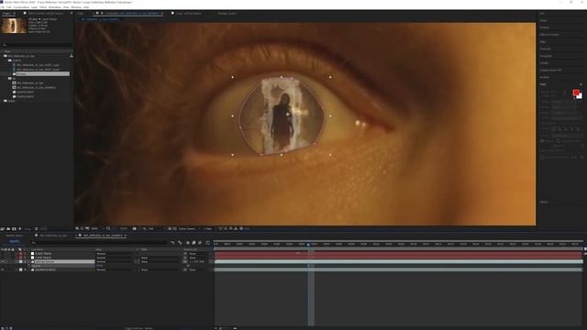Select the L EYE TRACK layer
587x330 pixels.
tap(43, 258)
